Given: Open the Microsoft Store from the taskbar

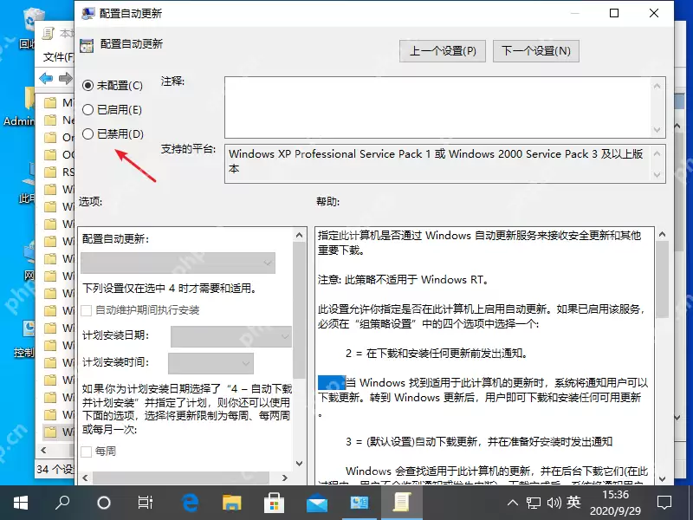Looking at the screenshot, I should coord(274,501).
